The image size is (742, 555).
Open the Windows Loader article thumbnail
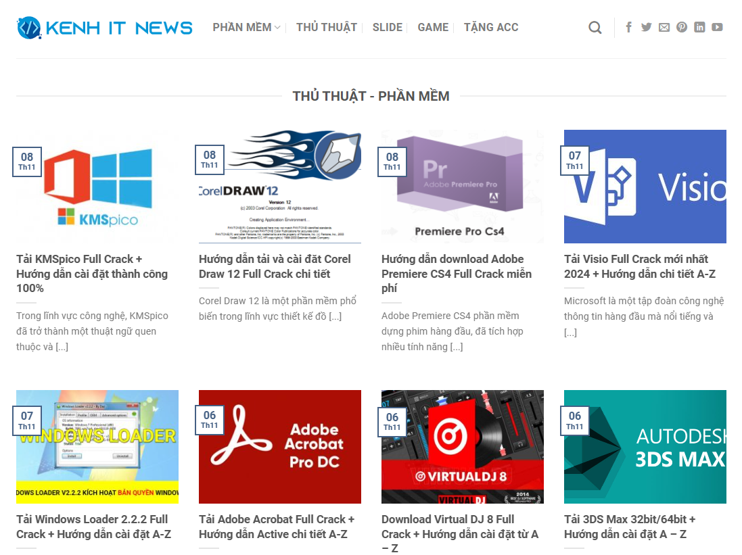point(97,447)
